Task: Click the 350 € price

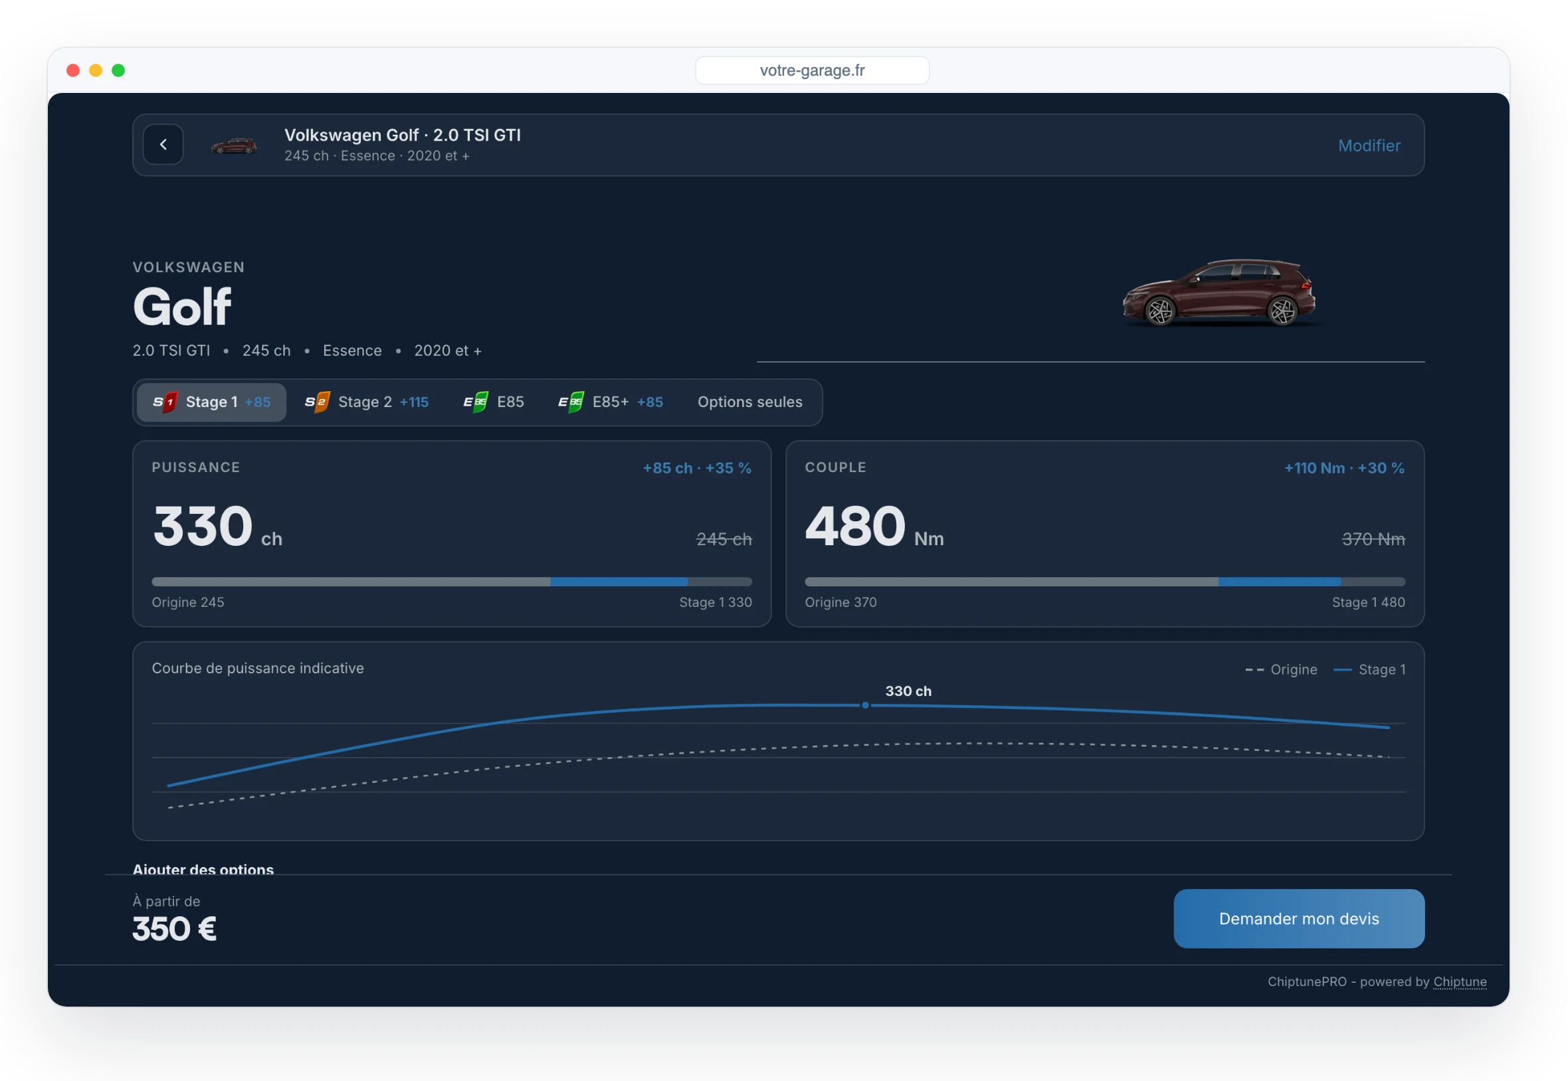Action: click(x=174, y=928)
